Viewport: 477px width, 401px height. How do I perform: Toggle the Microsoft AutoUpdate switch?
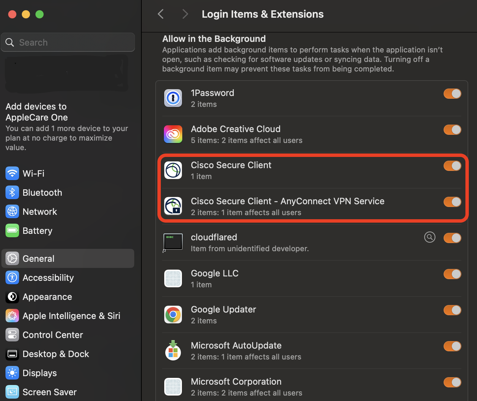452,346
